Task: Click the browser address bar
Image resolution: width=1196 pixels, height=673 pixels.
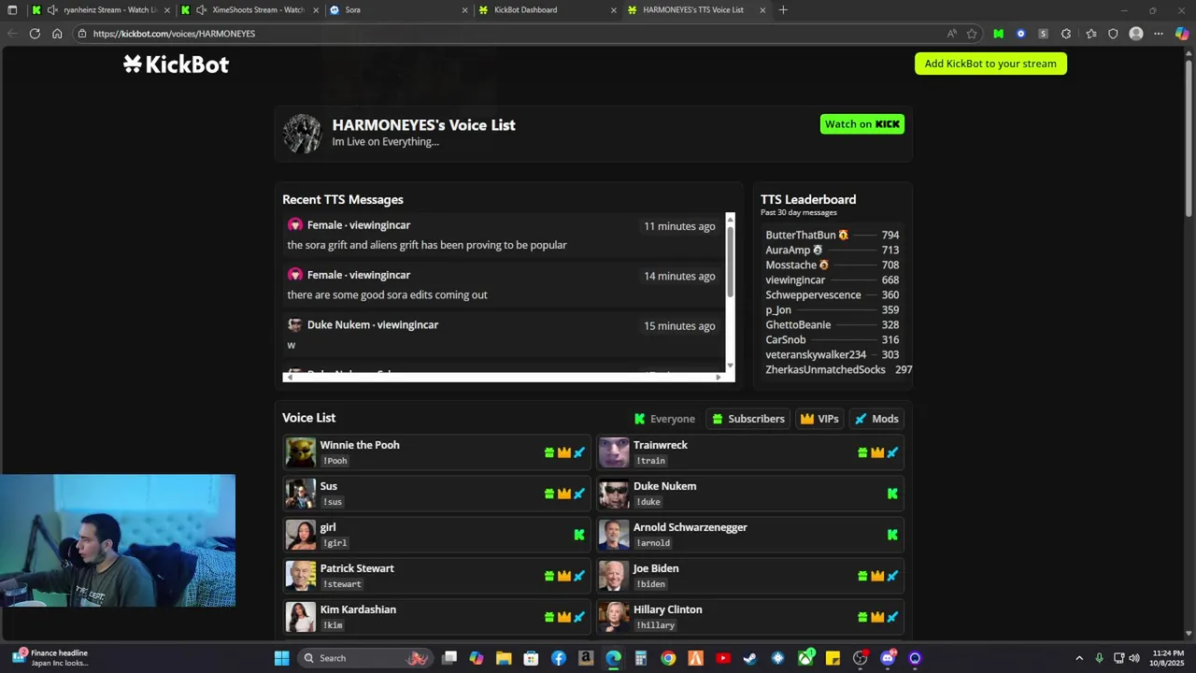Action: pyautogui.click(x=505, y=34)
